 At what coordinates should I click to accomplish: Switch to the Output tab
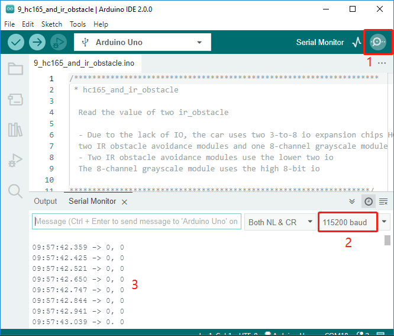pyautogui.click(x=46, y=201)
